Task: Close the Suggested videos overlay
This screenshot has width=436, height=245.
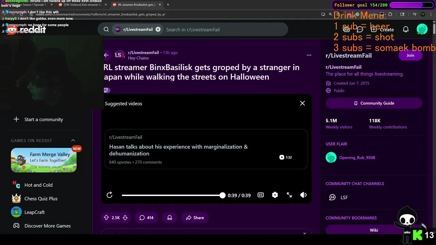Action: pos(302,103)
